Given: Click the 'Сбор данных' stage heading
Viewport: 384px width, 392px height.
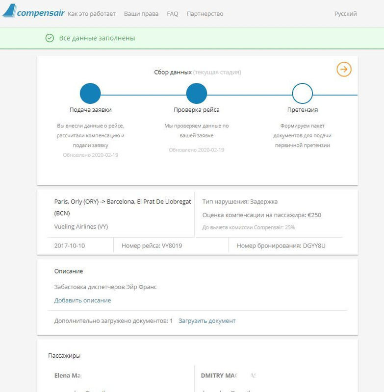Looking at the screenshot, I should 173,72.
